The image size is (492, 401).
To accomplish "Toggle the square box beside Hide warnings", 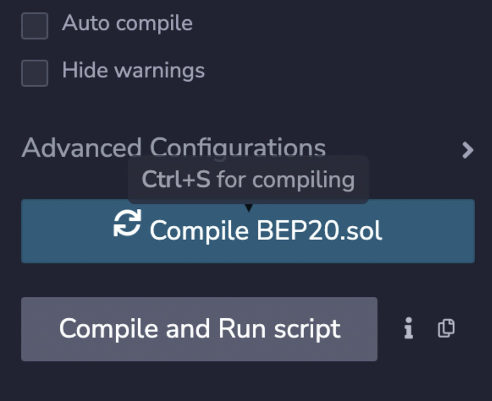I will coord(35,73).
